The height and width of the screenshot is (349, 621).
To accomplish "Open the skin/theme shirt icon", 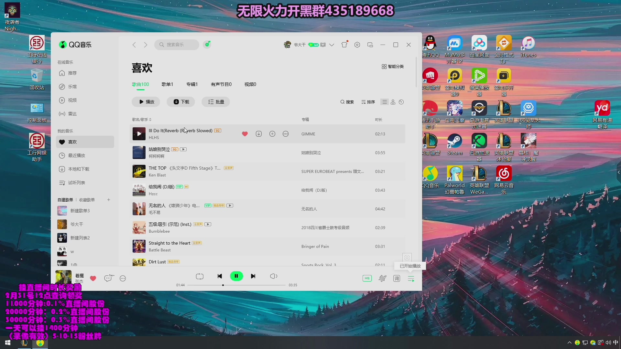I will pyautogui.click(x=344, y=45).
